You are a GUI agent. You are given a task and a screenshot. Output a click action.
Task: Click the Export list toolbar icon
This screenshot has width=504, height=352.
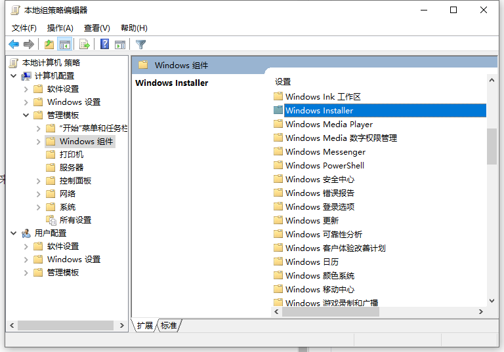pyautogui.click(x=84, y=45)
